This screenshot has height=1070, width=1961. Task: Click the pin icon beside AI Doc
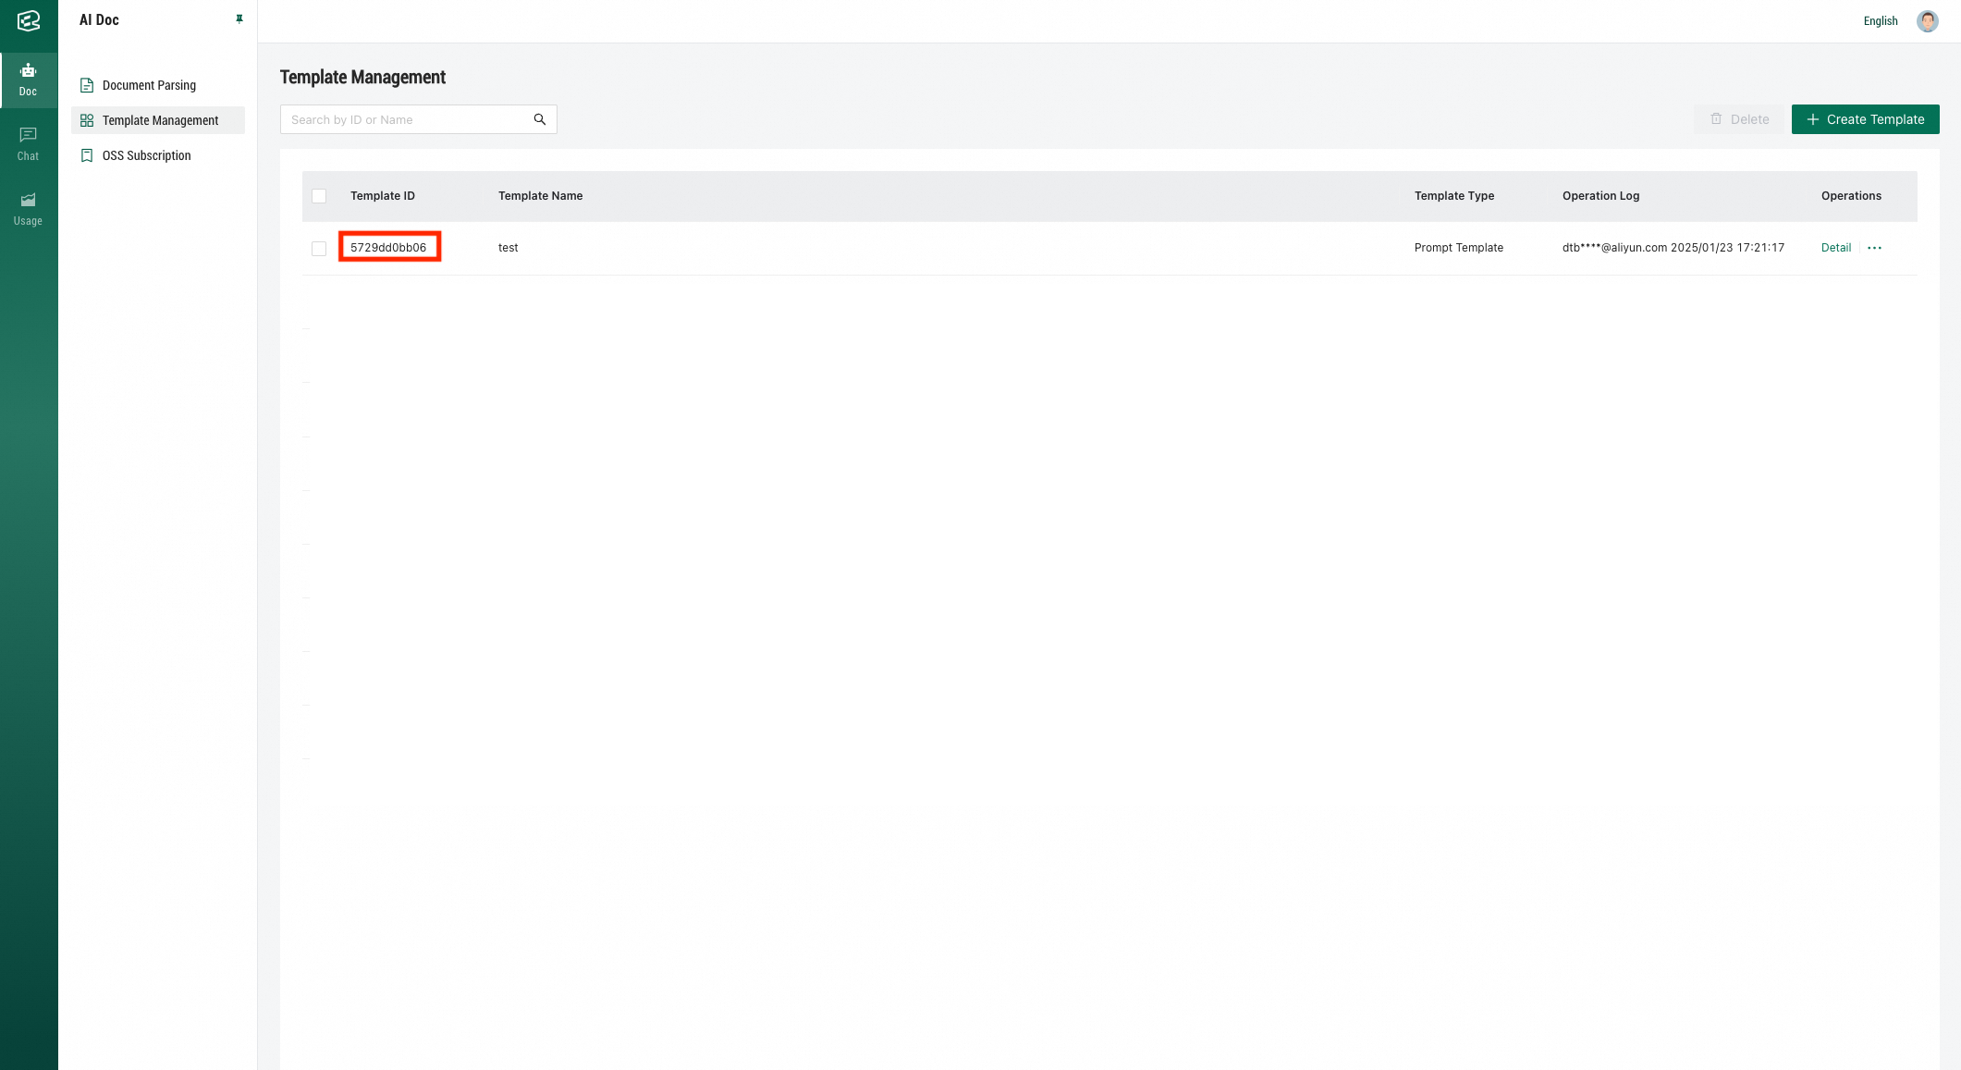[x=239, y=19]
